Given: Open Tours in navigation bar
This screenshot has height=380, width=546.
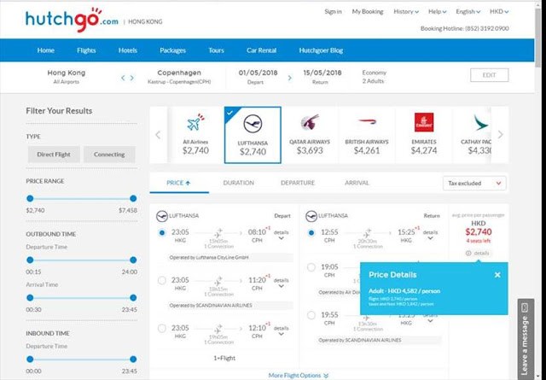Looking at the screenshot, I should [216, 50].
